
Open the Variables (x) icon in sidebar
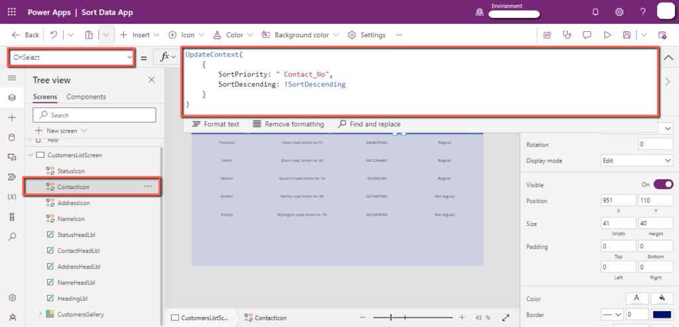tap(12, 196)
